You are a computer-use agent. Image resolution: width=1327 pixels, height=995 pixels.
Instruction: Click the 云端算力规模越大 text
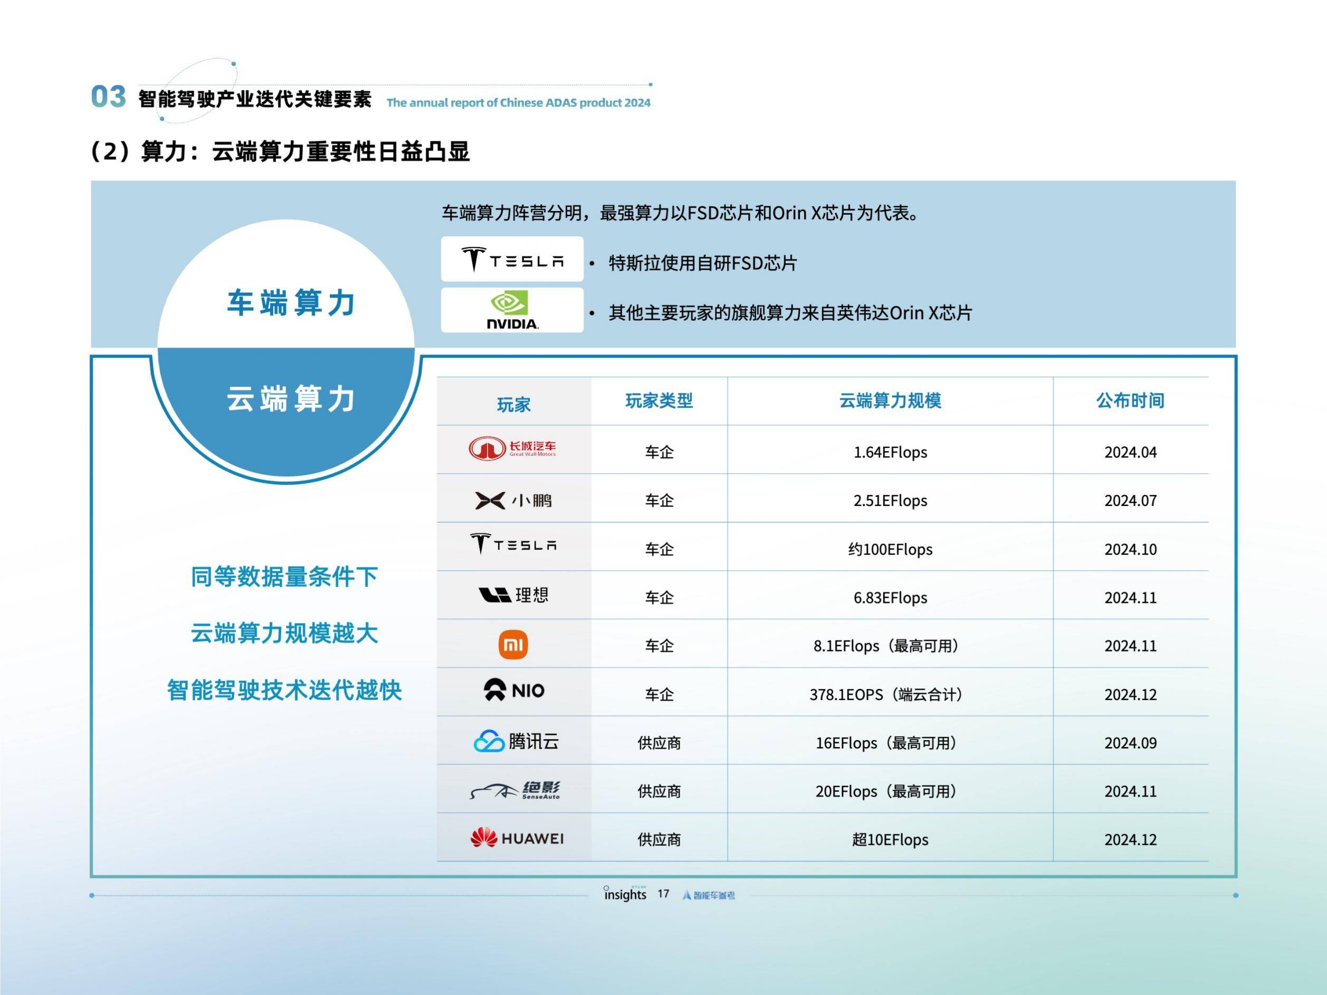click(284, 633)
